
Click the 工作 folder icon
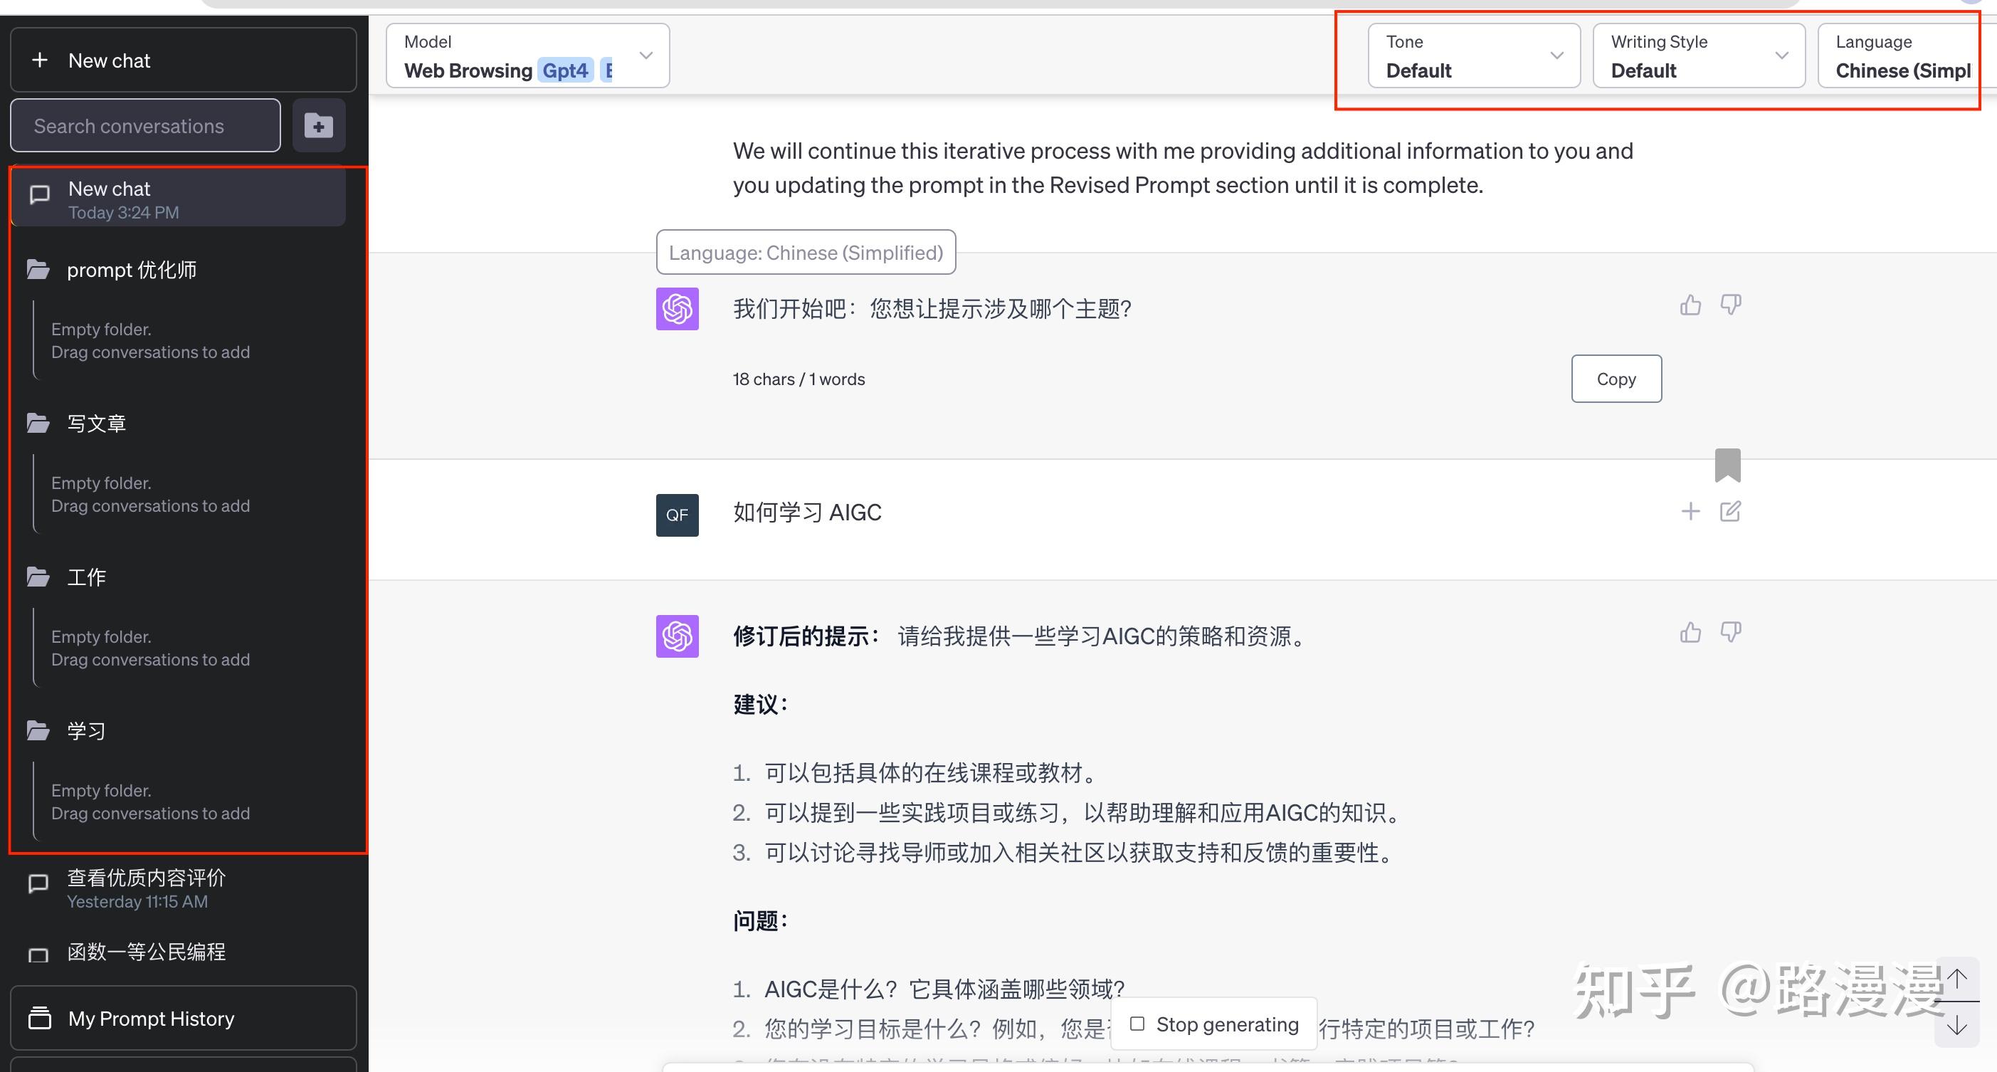coord(38,577)
